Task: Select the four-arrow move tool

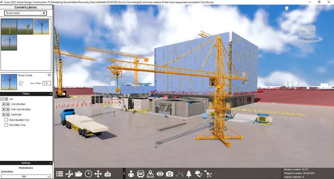Action: (98, 174)
